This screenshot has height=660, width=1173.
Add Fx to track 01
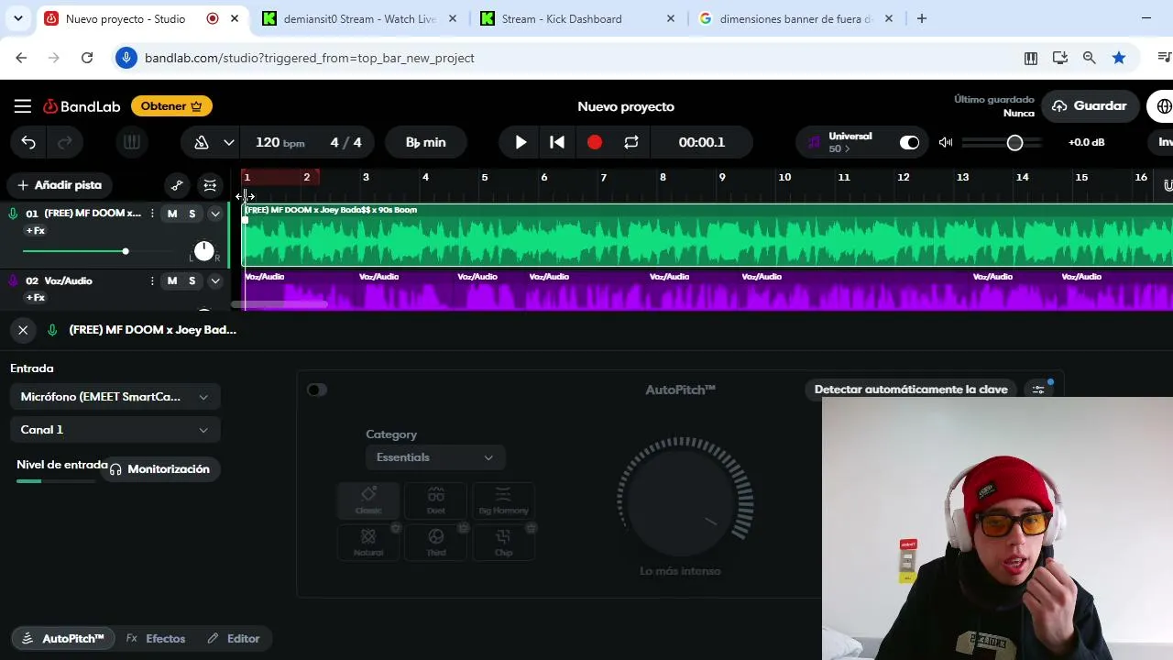pos(35,231)
